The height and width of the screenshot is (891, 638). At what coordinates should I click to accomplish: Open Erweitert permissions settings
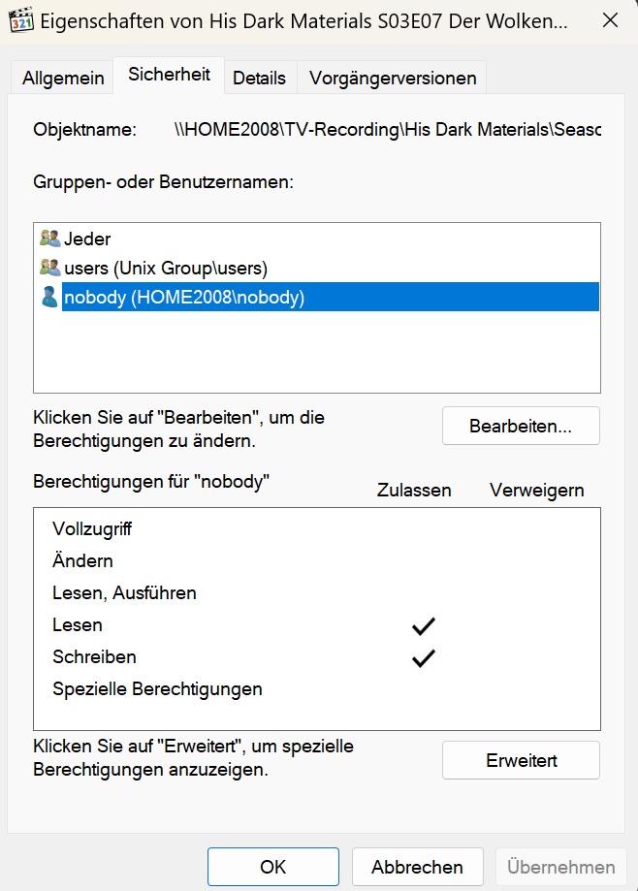(521, 760)
